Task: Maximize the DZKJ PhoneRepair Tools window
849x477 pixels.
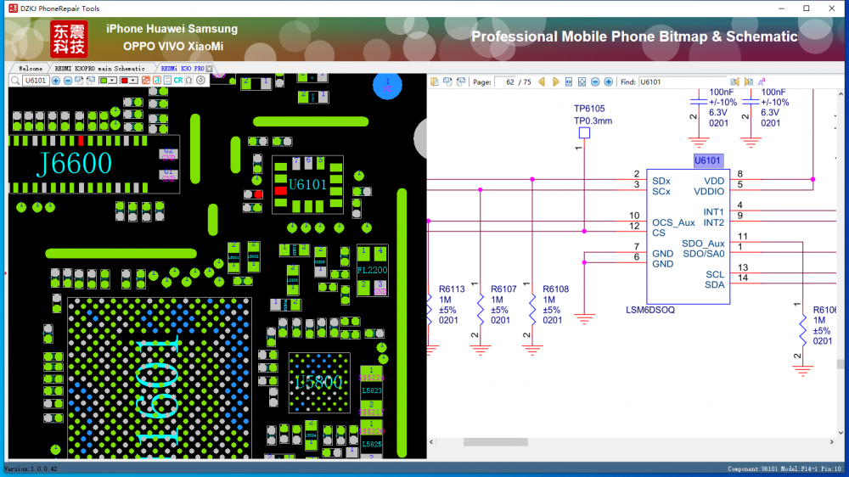Action: pos(807,8)
